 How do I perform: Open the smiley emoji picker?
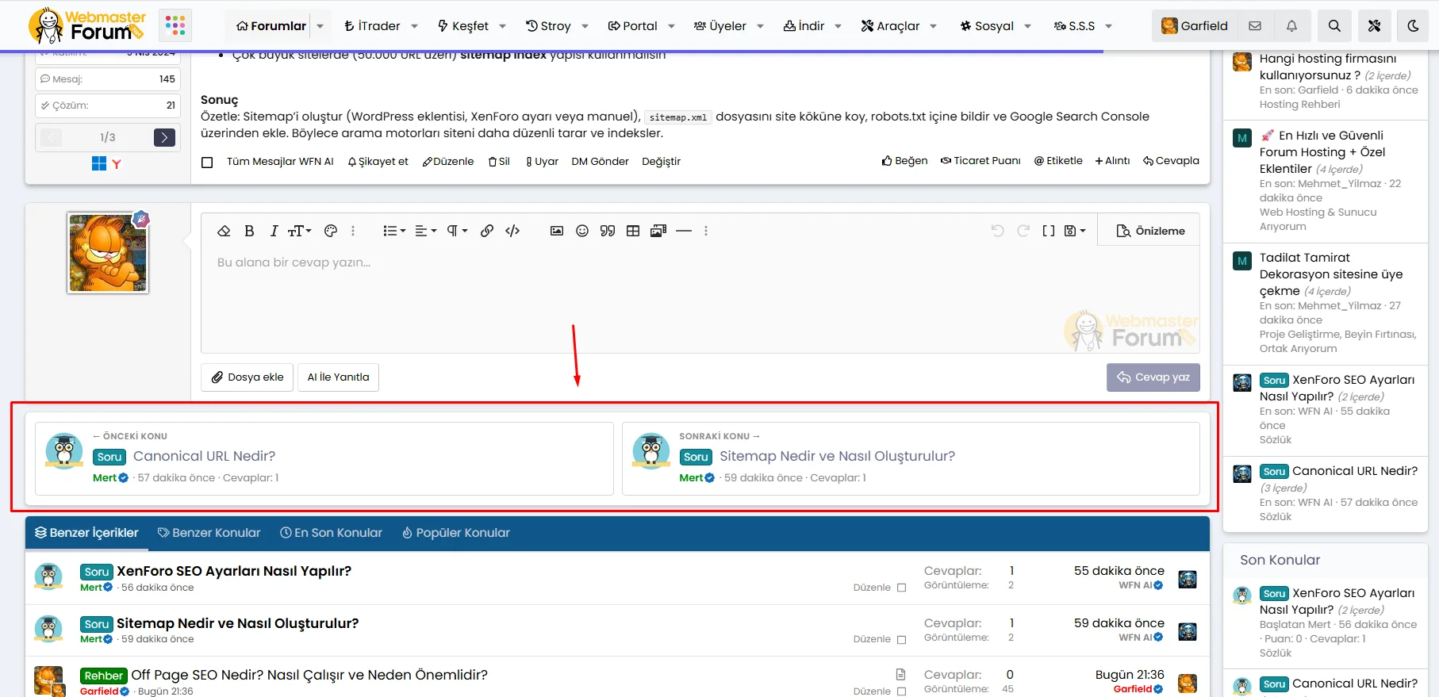[x=582, y=231]
